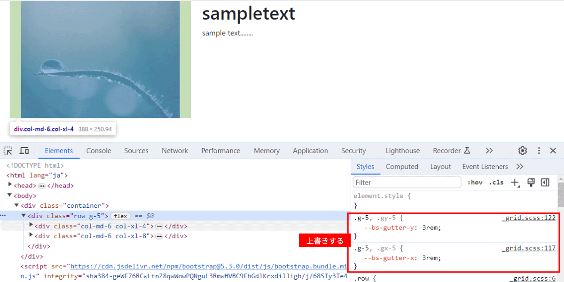564x282 pixels.
Task: Expand the col-md-6 col-xl-4 div arrow
Action: (31, 226)
